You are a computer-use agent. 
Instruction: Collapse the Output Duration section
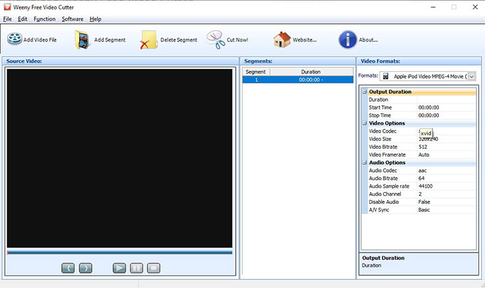364,92
